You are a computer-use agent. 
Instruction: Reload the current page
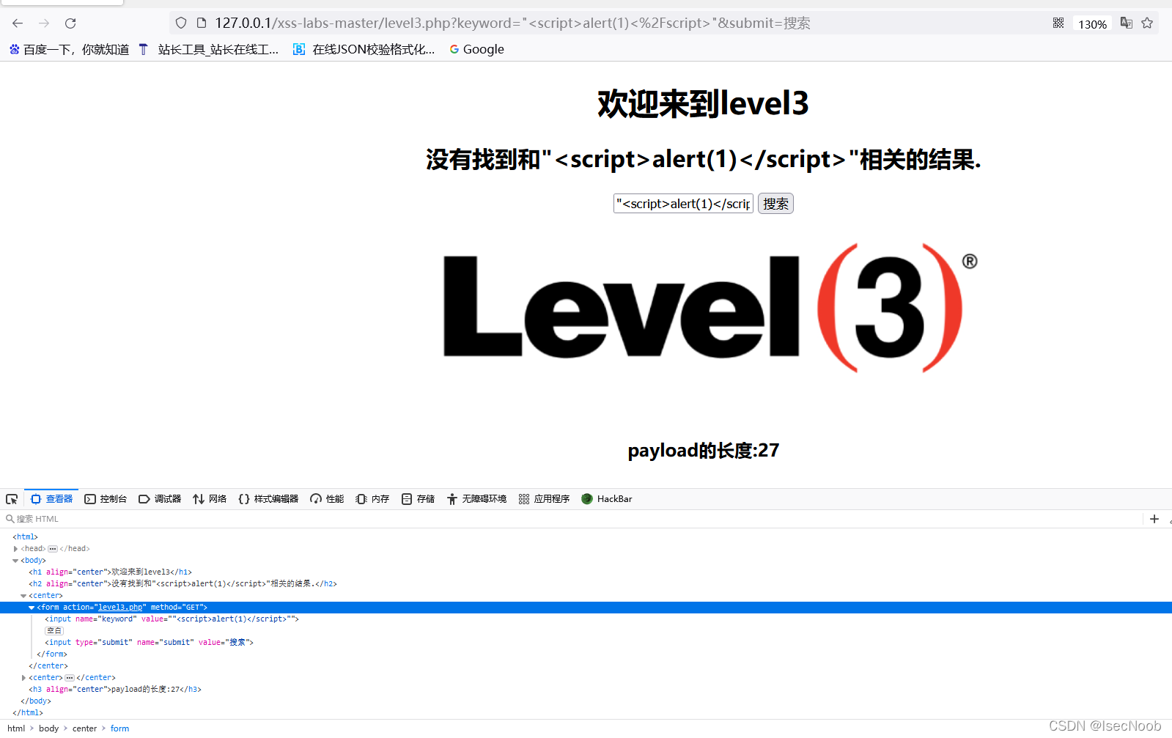pos(70,23)
